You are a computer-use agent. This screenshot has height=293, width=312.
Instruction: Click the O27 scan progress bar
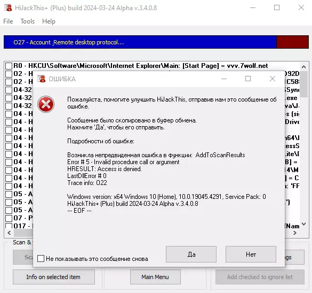click(156, 42)
